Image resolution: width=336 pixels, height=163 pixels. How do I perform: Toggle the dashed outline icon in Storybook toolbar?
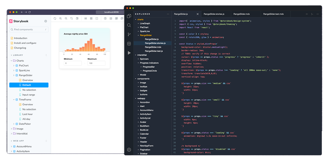97,18
